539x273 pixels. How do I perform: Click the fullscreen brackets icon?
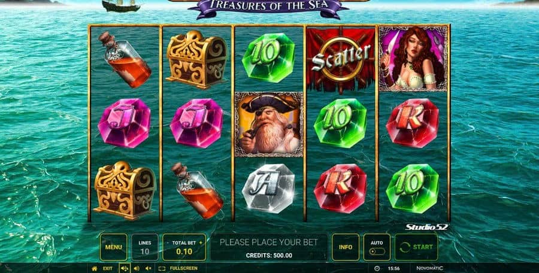pyautogui.click(x=162, y=269)
